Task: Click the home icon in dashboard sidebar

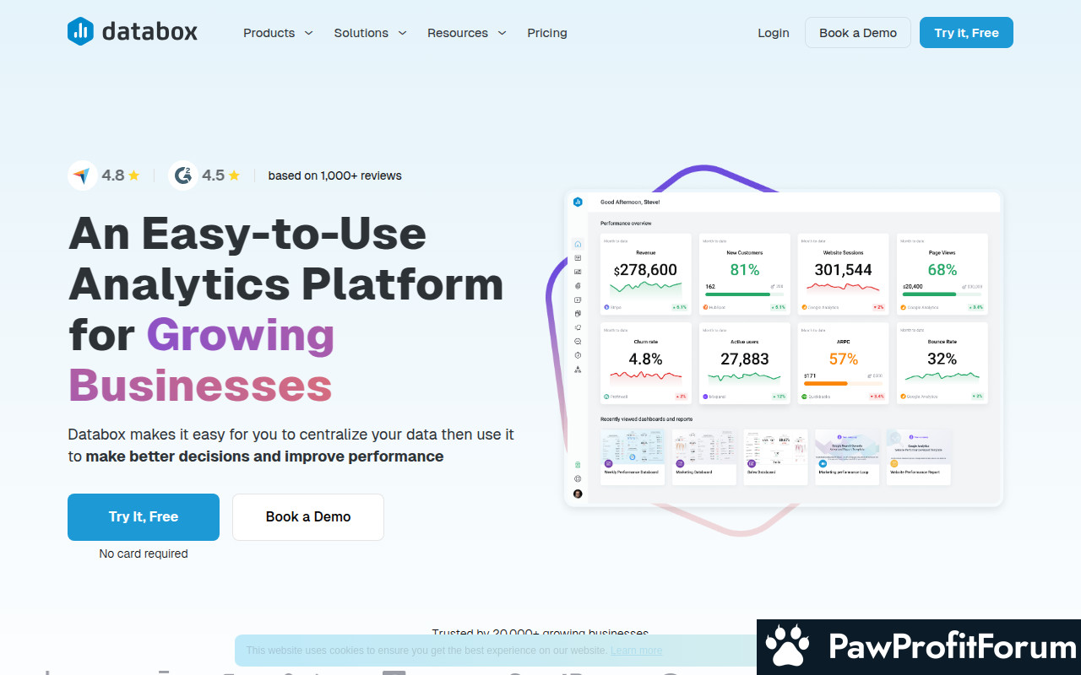Action: (x=578, y=244)
